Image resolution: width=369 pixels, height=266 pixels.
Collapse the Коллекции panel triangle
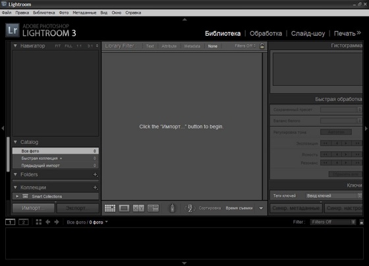(x=15, y=187)
